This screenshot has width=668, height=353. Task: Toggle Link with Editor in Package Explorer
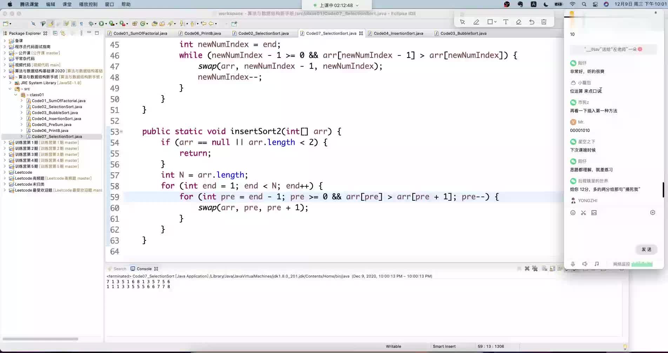pos(63,33)
